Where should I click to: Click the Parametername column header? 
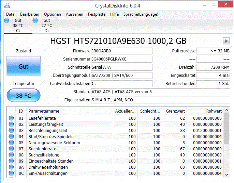(x=70, y=111)
